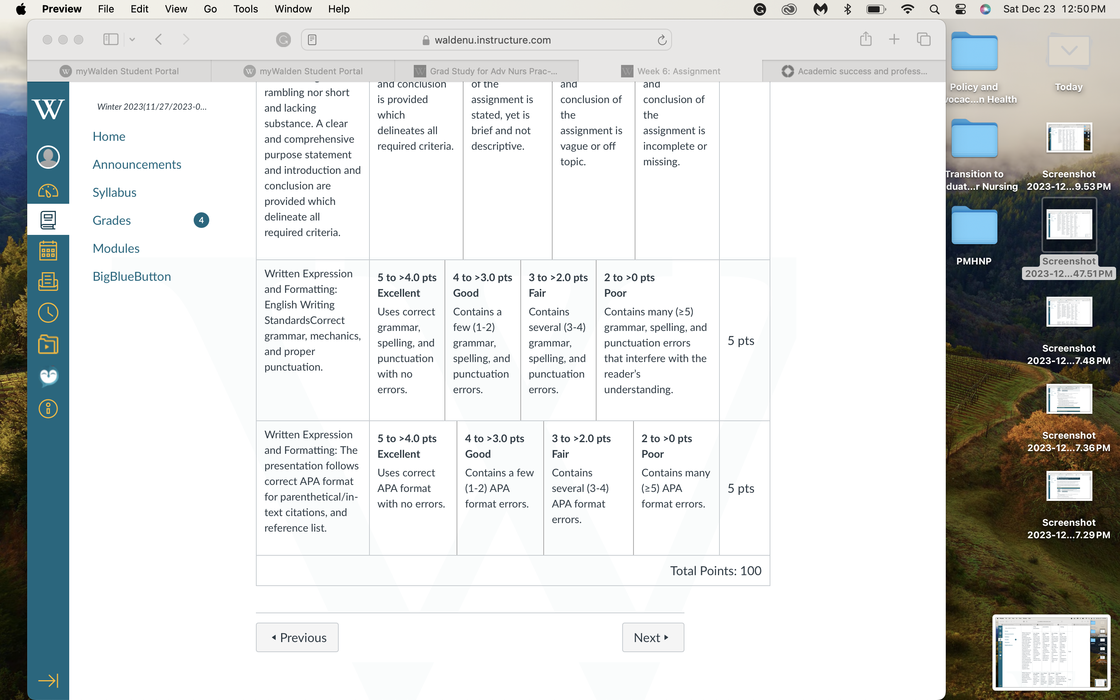Add a new tab with the plus icon
This screenshot has height=700, width=1120.
pyautogui.click(x=894, y=39)
